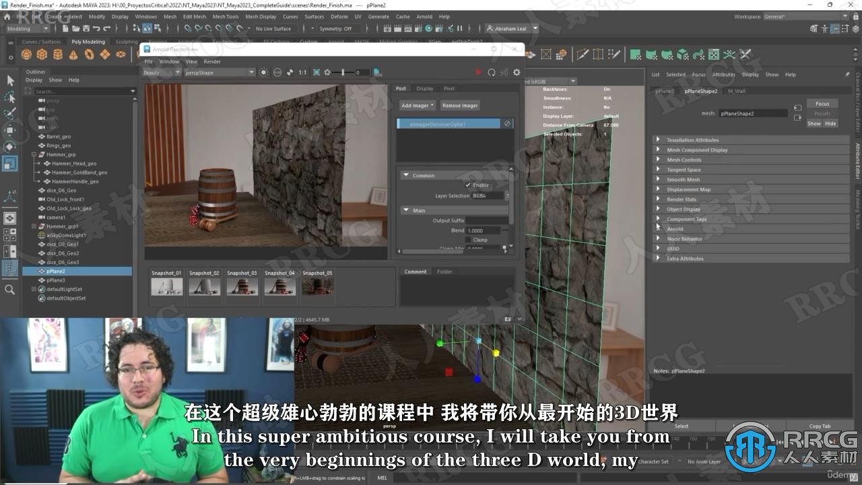Toggle the four-pane viewport layout button
This screenshot has width=862, height=485.
tap(10, 235)
